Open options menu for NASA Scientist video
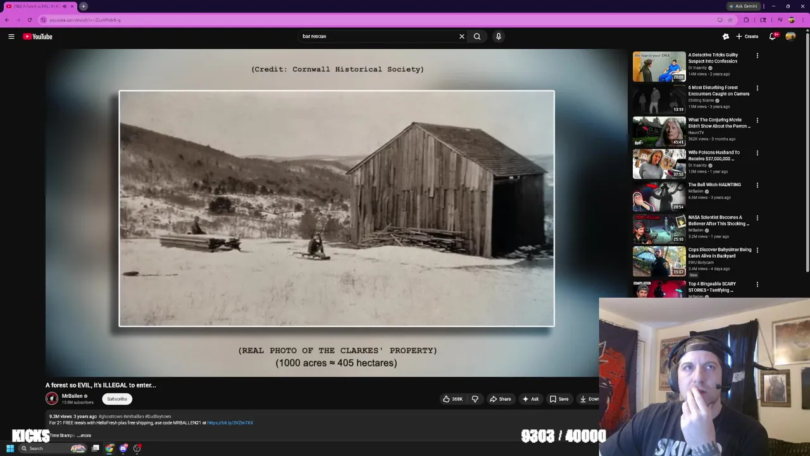Image resolution: width=810 pixels, height=456 pixels. [x=757, y=218]
